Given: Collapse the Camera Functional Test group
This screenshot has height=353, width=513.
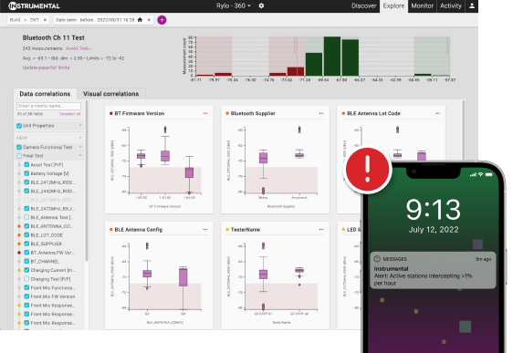Looking at the screenshot, I should [80, 147].
